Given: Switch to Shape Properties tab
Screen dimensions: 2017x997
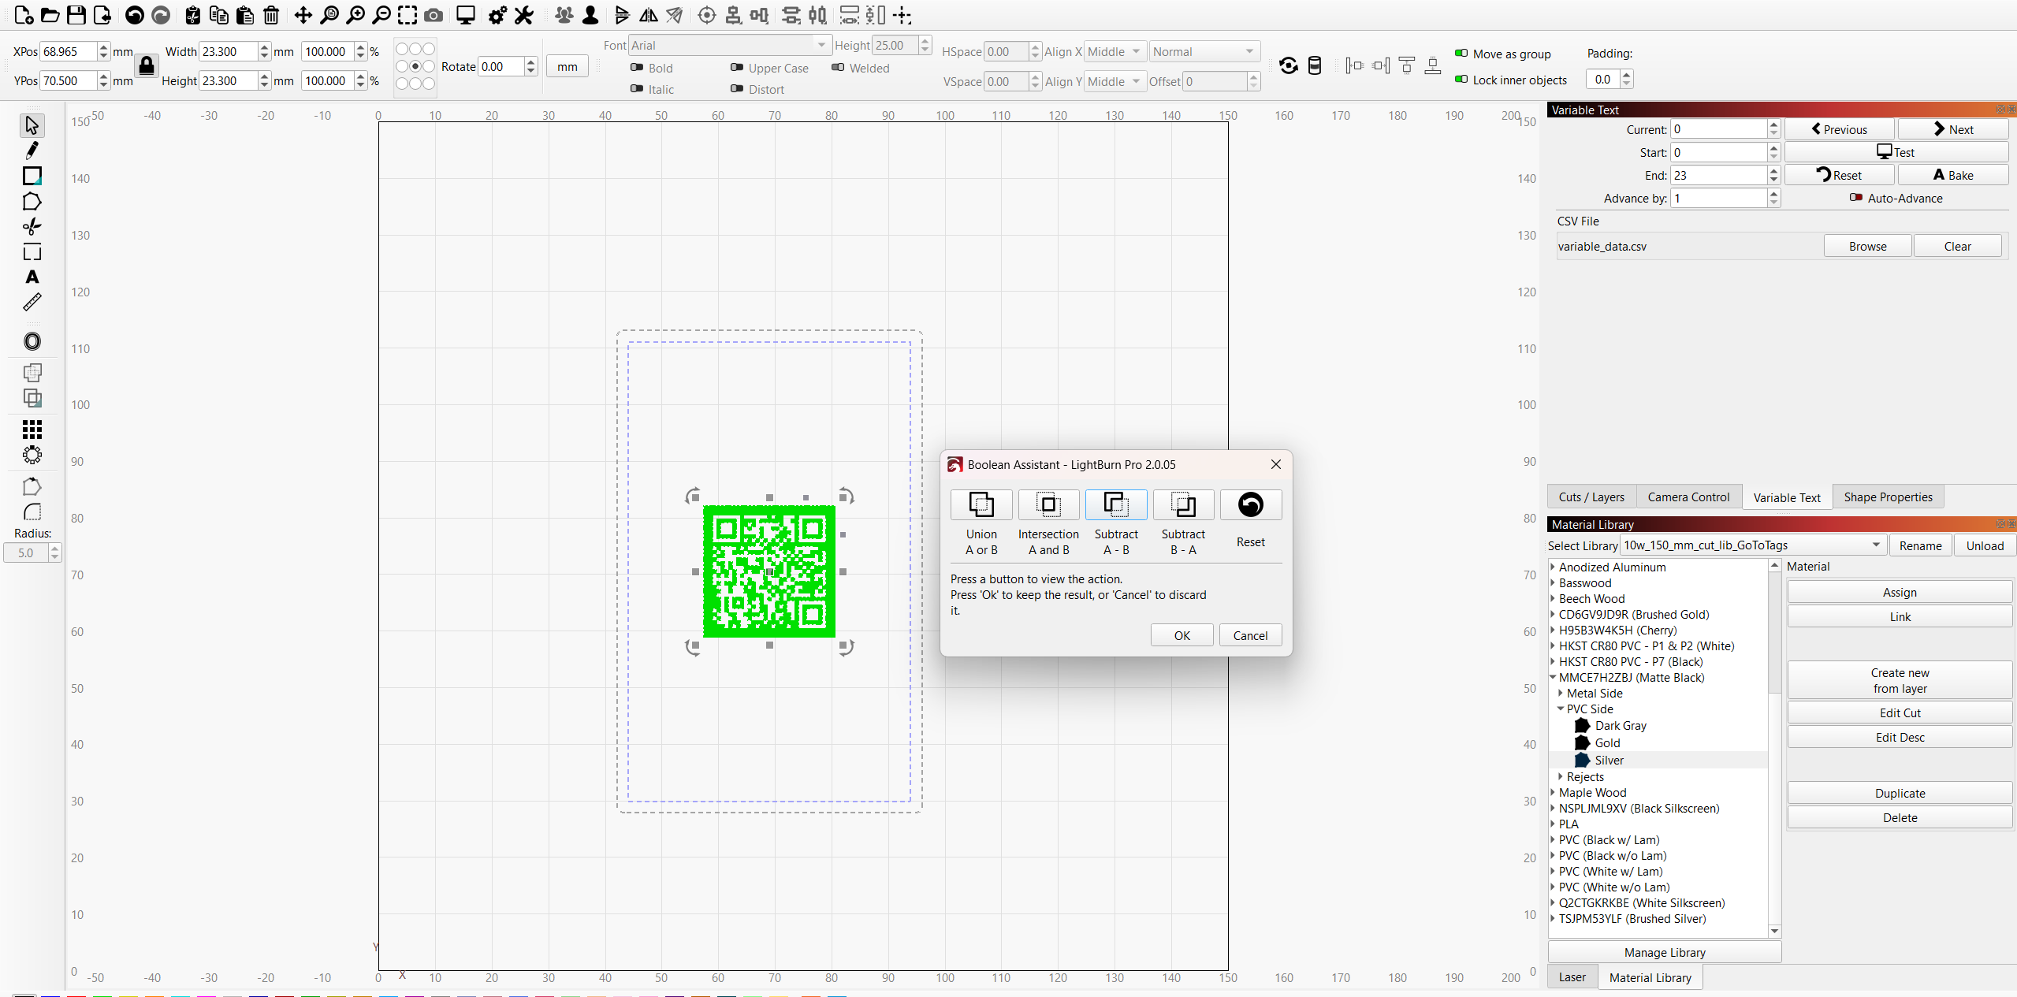Looking at the screenshot, I should tap(1888, 497).
